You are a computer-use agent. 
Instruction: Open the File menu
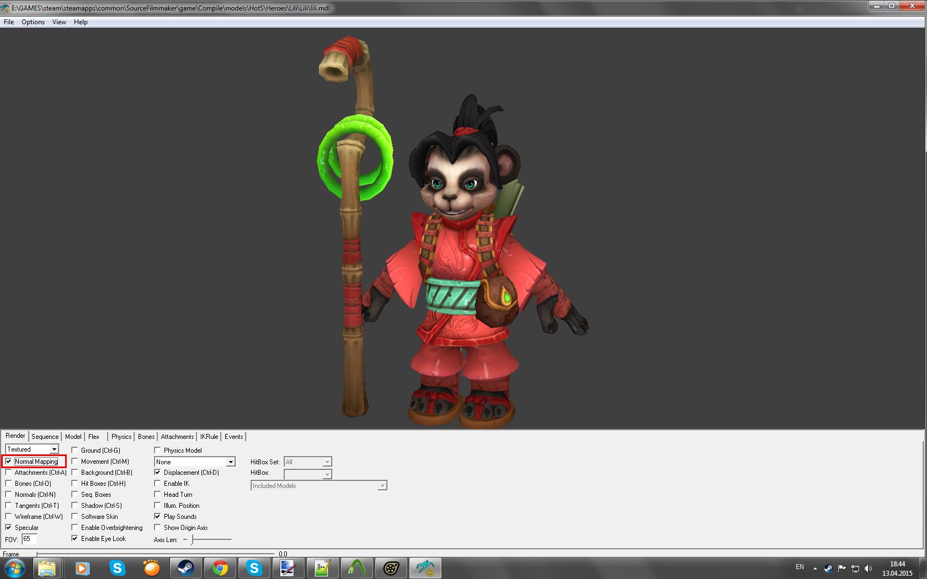click(x=9, y=22)
